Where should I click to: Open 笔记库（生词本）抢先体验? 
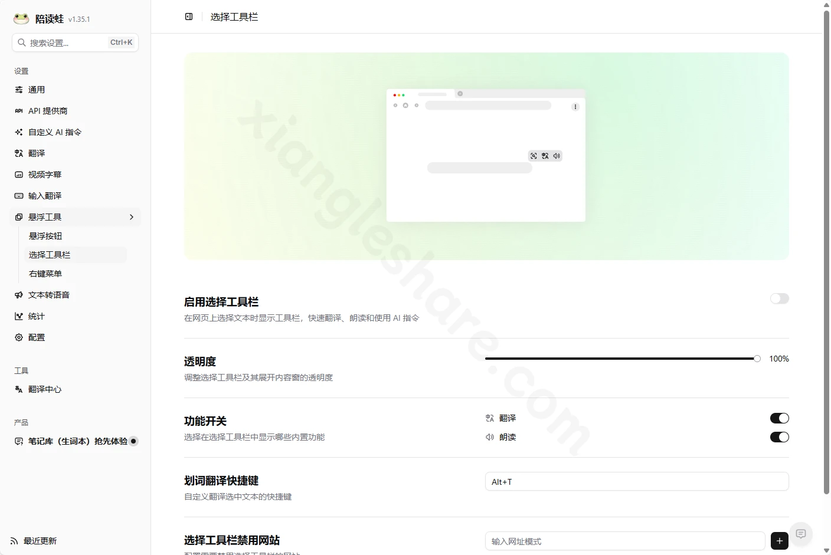click(76, 441)
